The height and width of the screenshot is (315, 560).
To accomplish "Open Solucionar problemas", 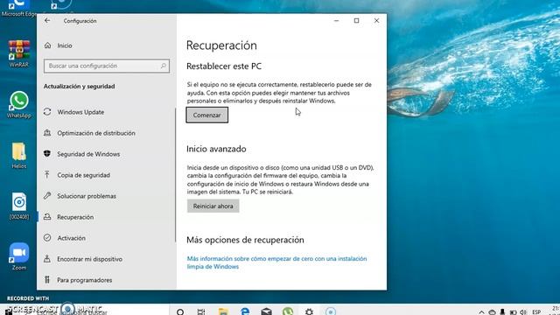I will click(x=87, y=196).
